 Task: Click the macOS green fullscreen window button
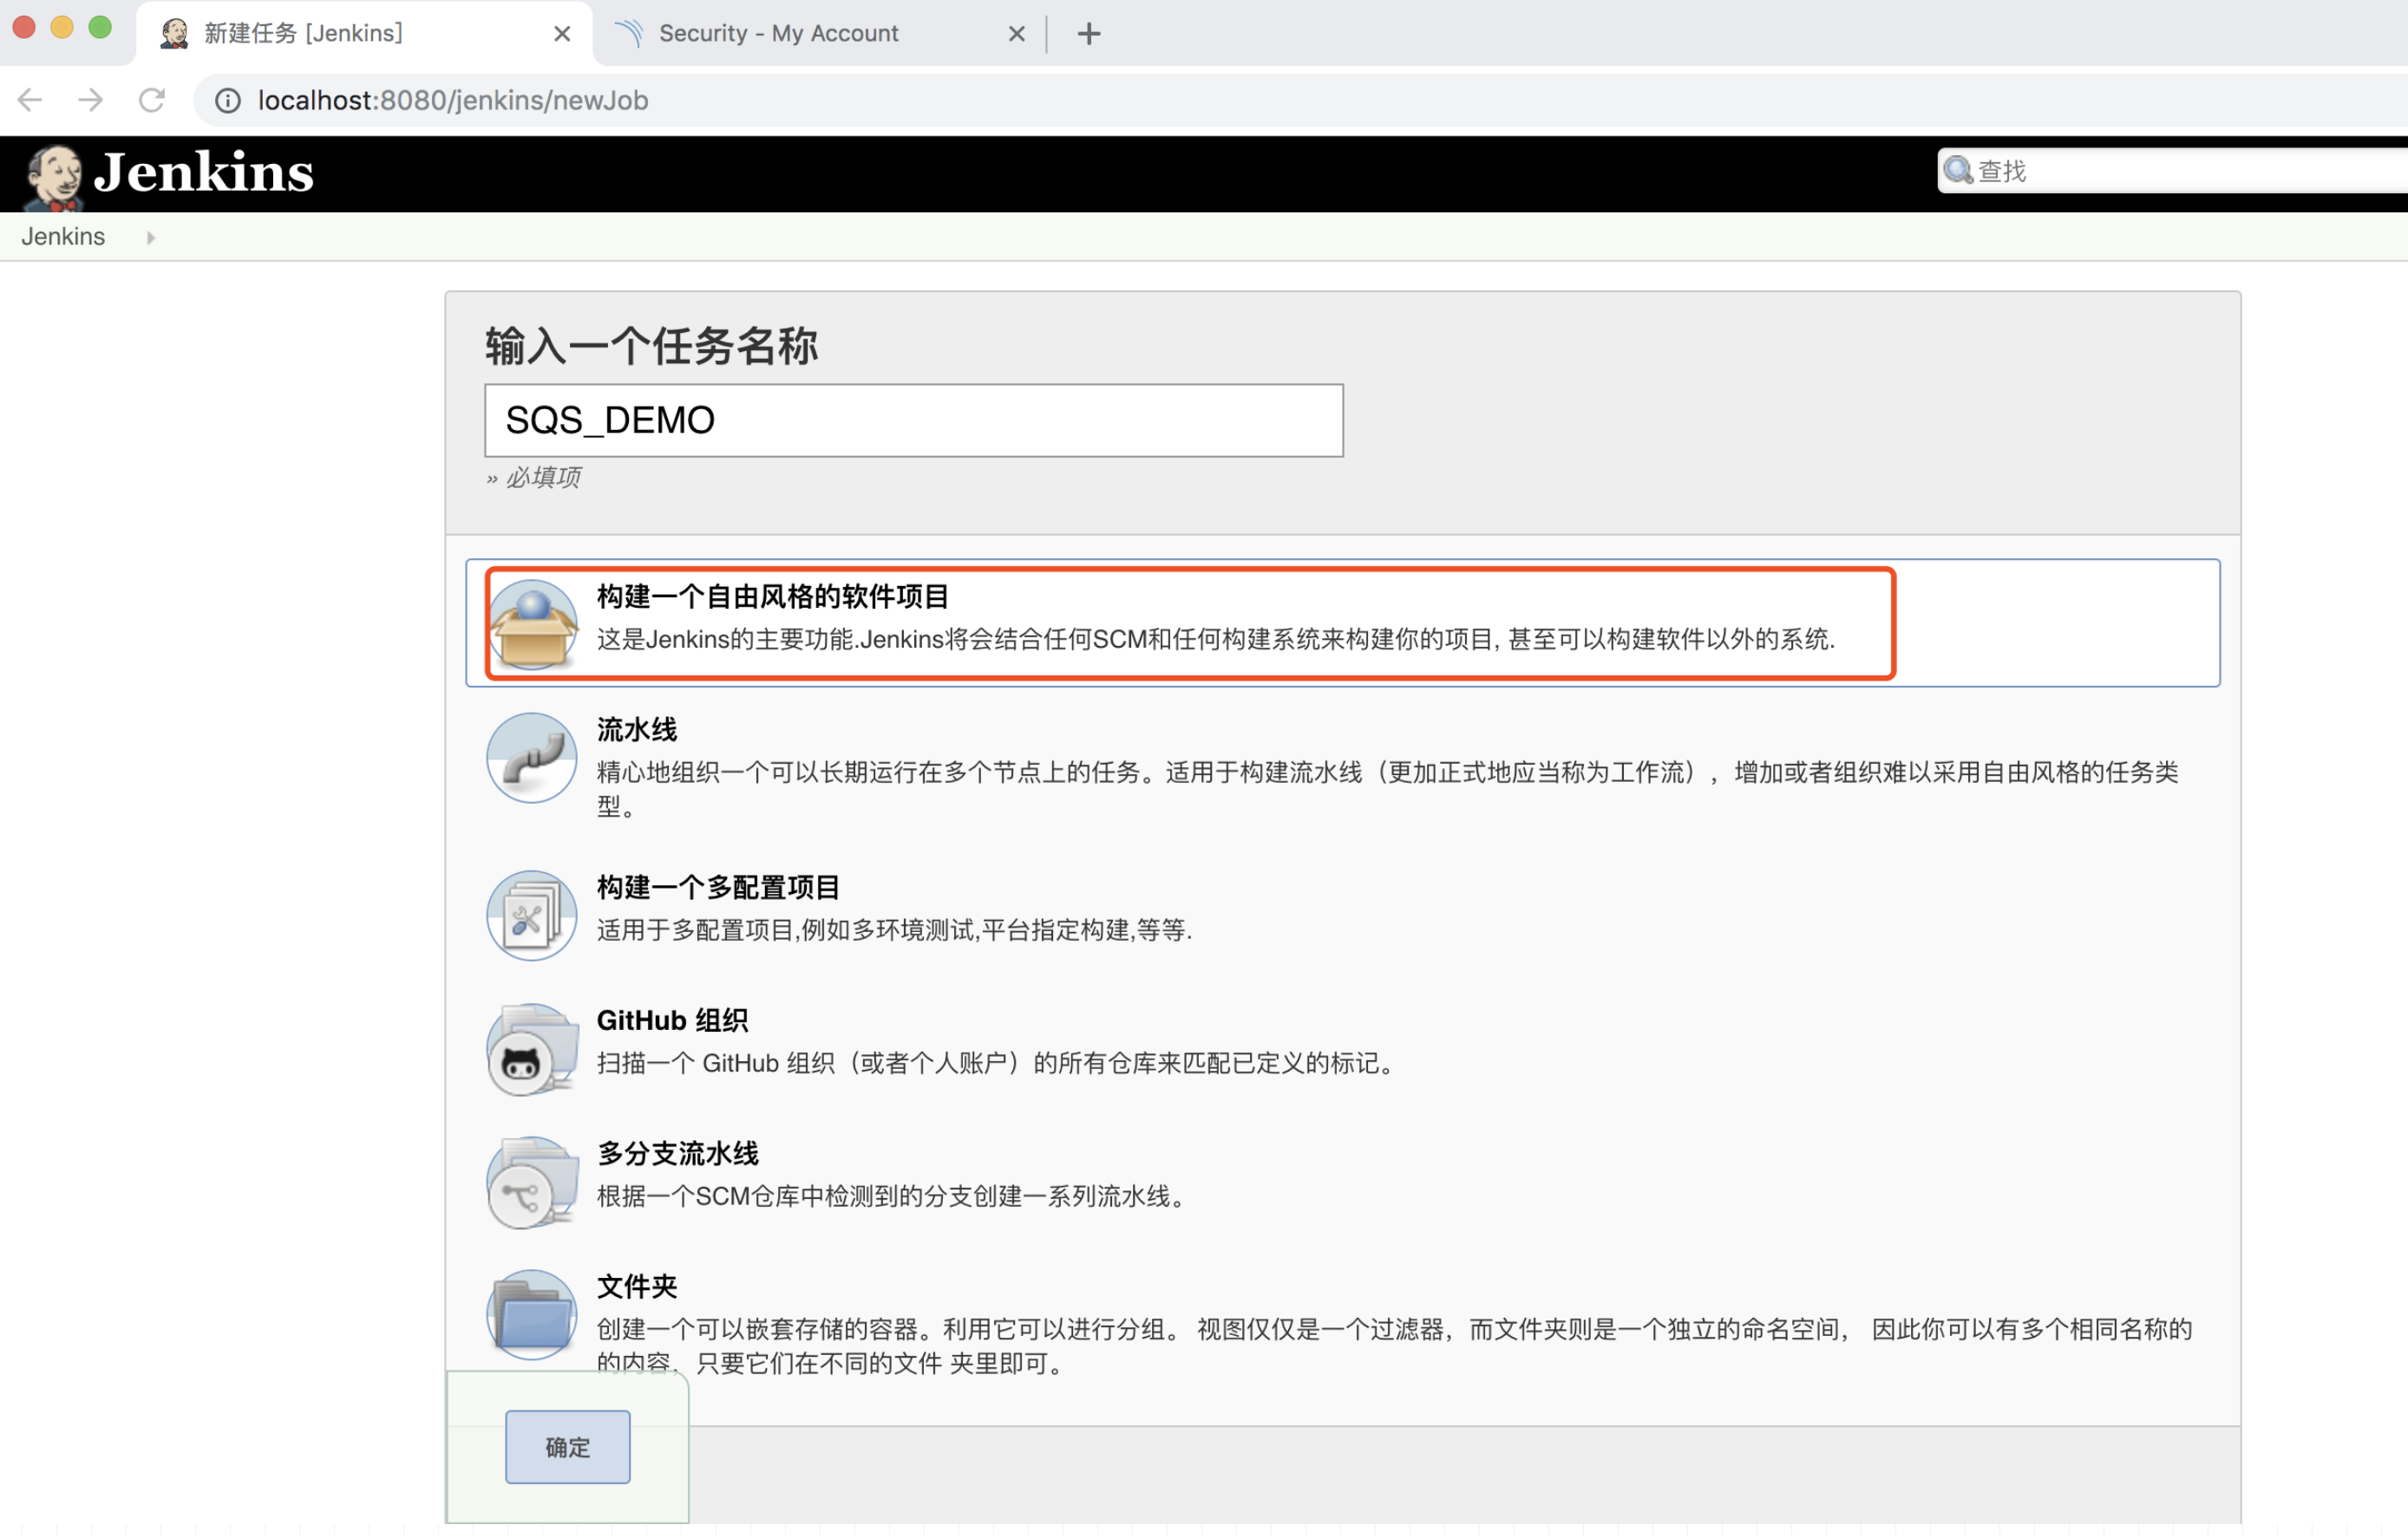point(100,27)
